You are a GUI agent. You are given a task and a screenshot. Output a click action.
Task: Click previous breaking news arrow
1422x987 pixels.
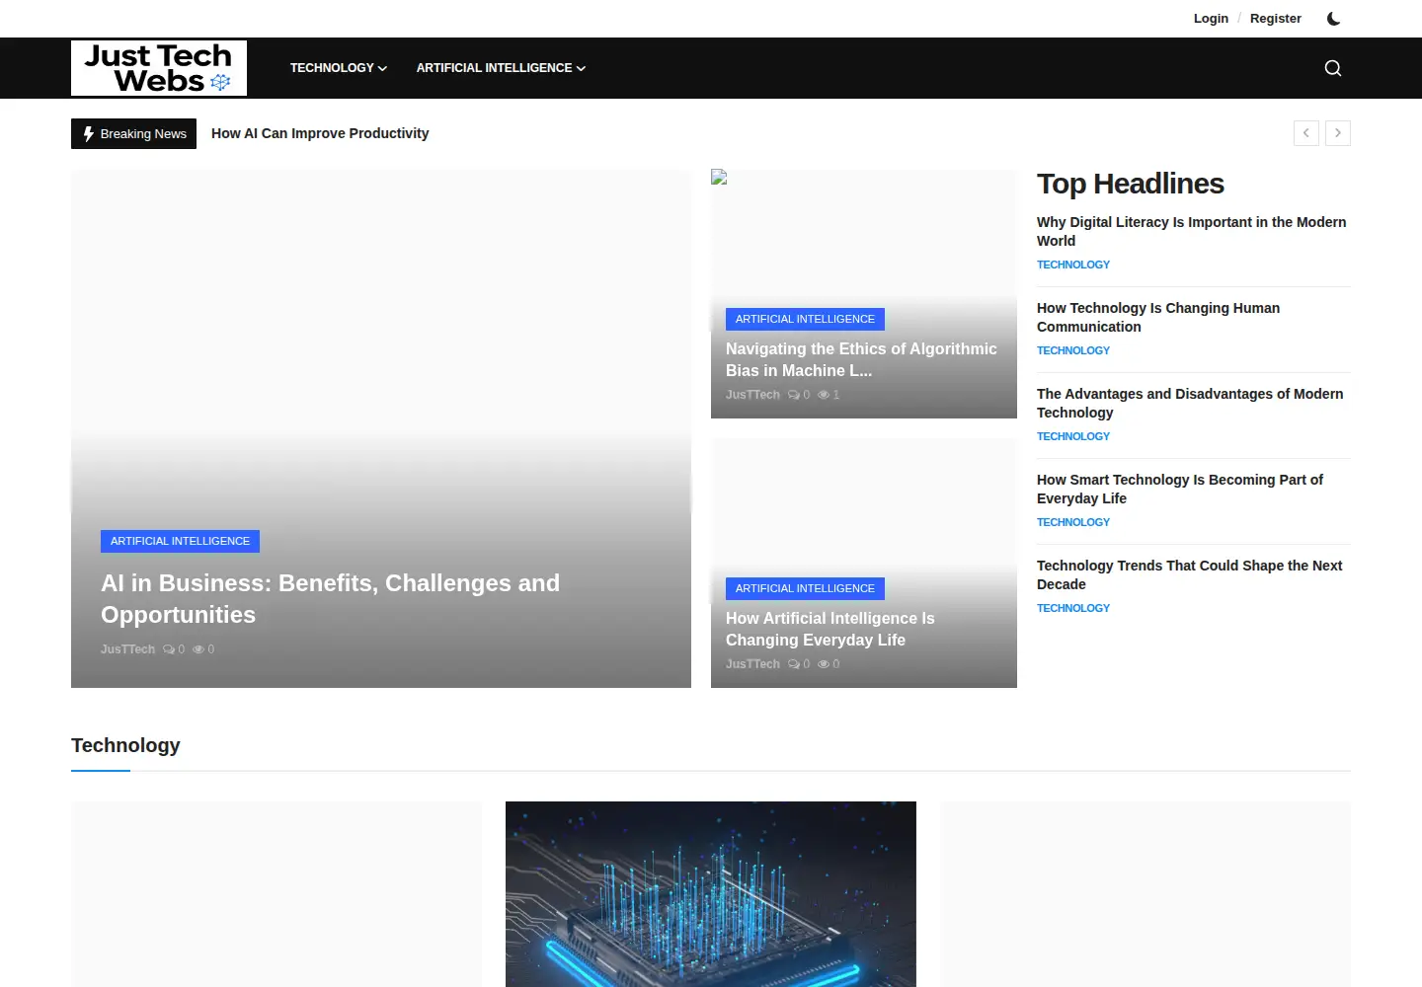pyautogui.click(x=1306, y=133)
